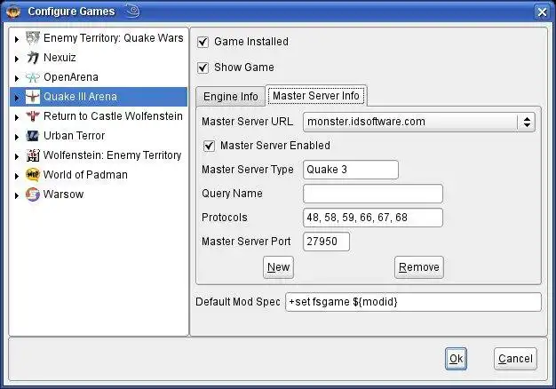The width and height of the screenshot is (556, 389).
Task: Select Return to Castle Wolfenstein entry
Action: tap(113, 116)
